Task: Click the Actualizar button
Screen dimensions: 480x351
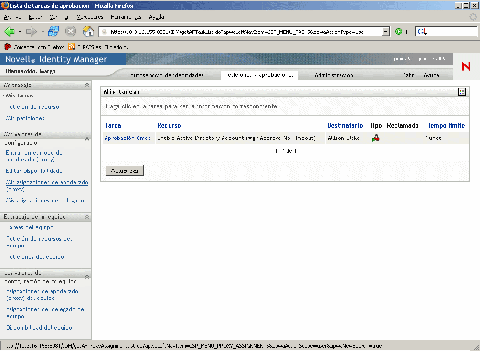Action: pos(125,170)
